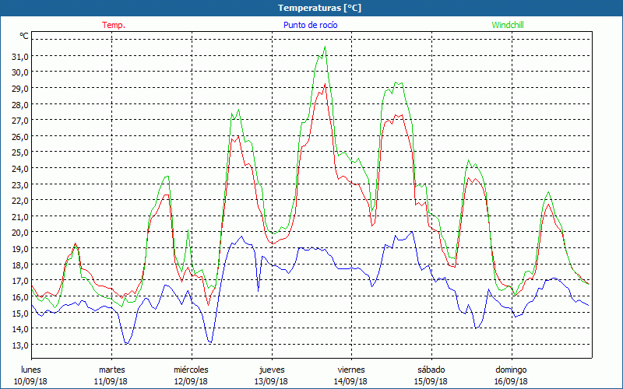Click the 26,0 y-axis value
This screenshot has height=389, width=623.
coord(20,137)
